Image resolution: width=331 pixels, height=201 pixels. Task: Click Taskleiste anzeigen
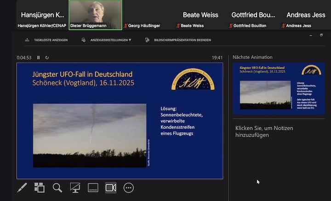pos(47,40)
